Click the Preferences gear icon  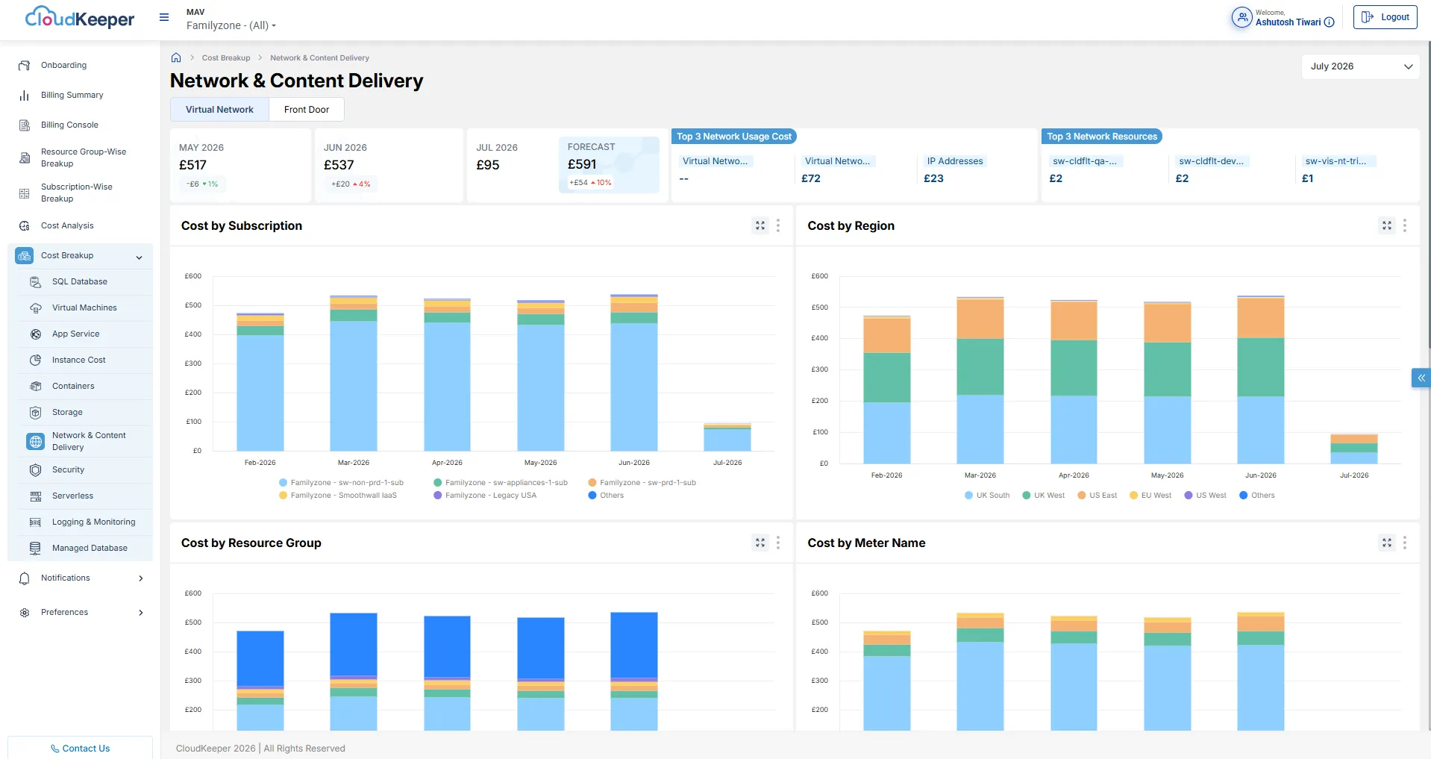point(25,613)
